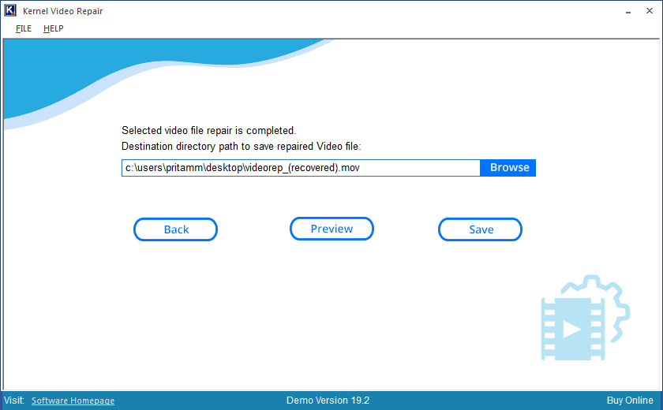Open the Software Homepage link
The width and height of the screenshot is (663, 410).
(73, 401)
